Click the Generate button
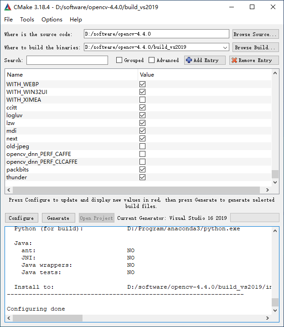This screenshot has height=327, width=284. 58,218
